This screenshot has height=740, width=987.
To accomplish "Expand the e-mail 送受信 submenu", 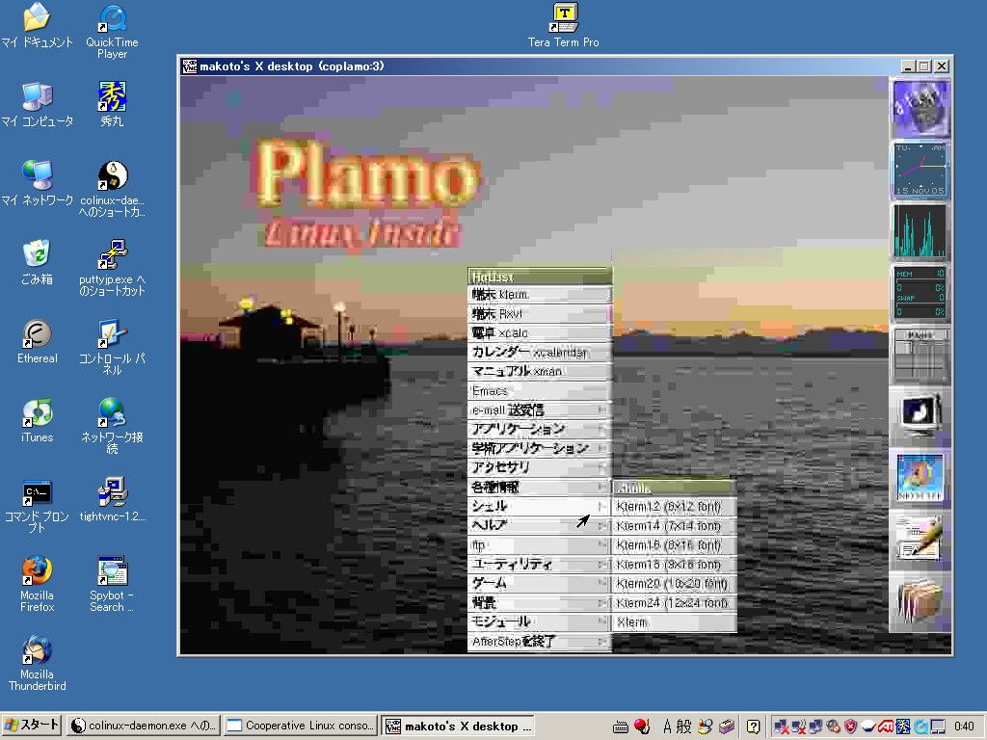I will point(540,410).
